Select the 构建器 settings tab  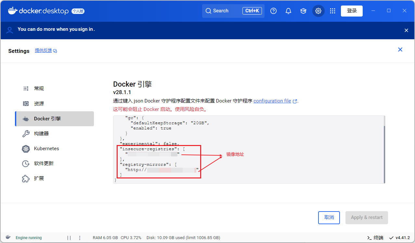(x=54, y=134)
